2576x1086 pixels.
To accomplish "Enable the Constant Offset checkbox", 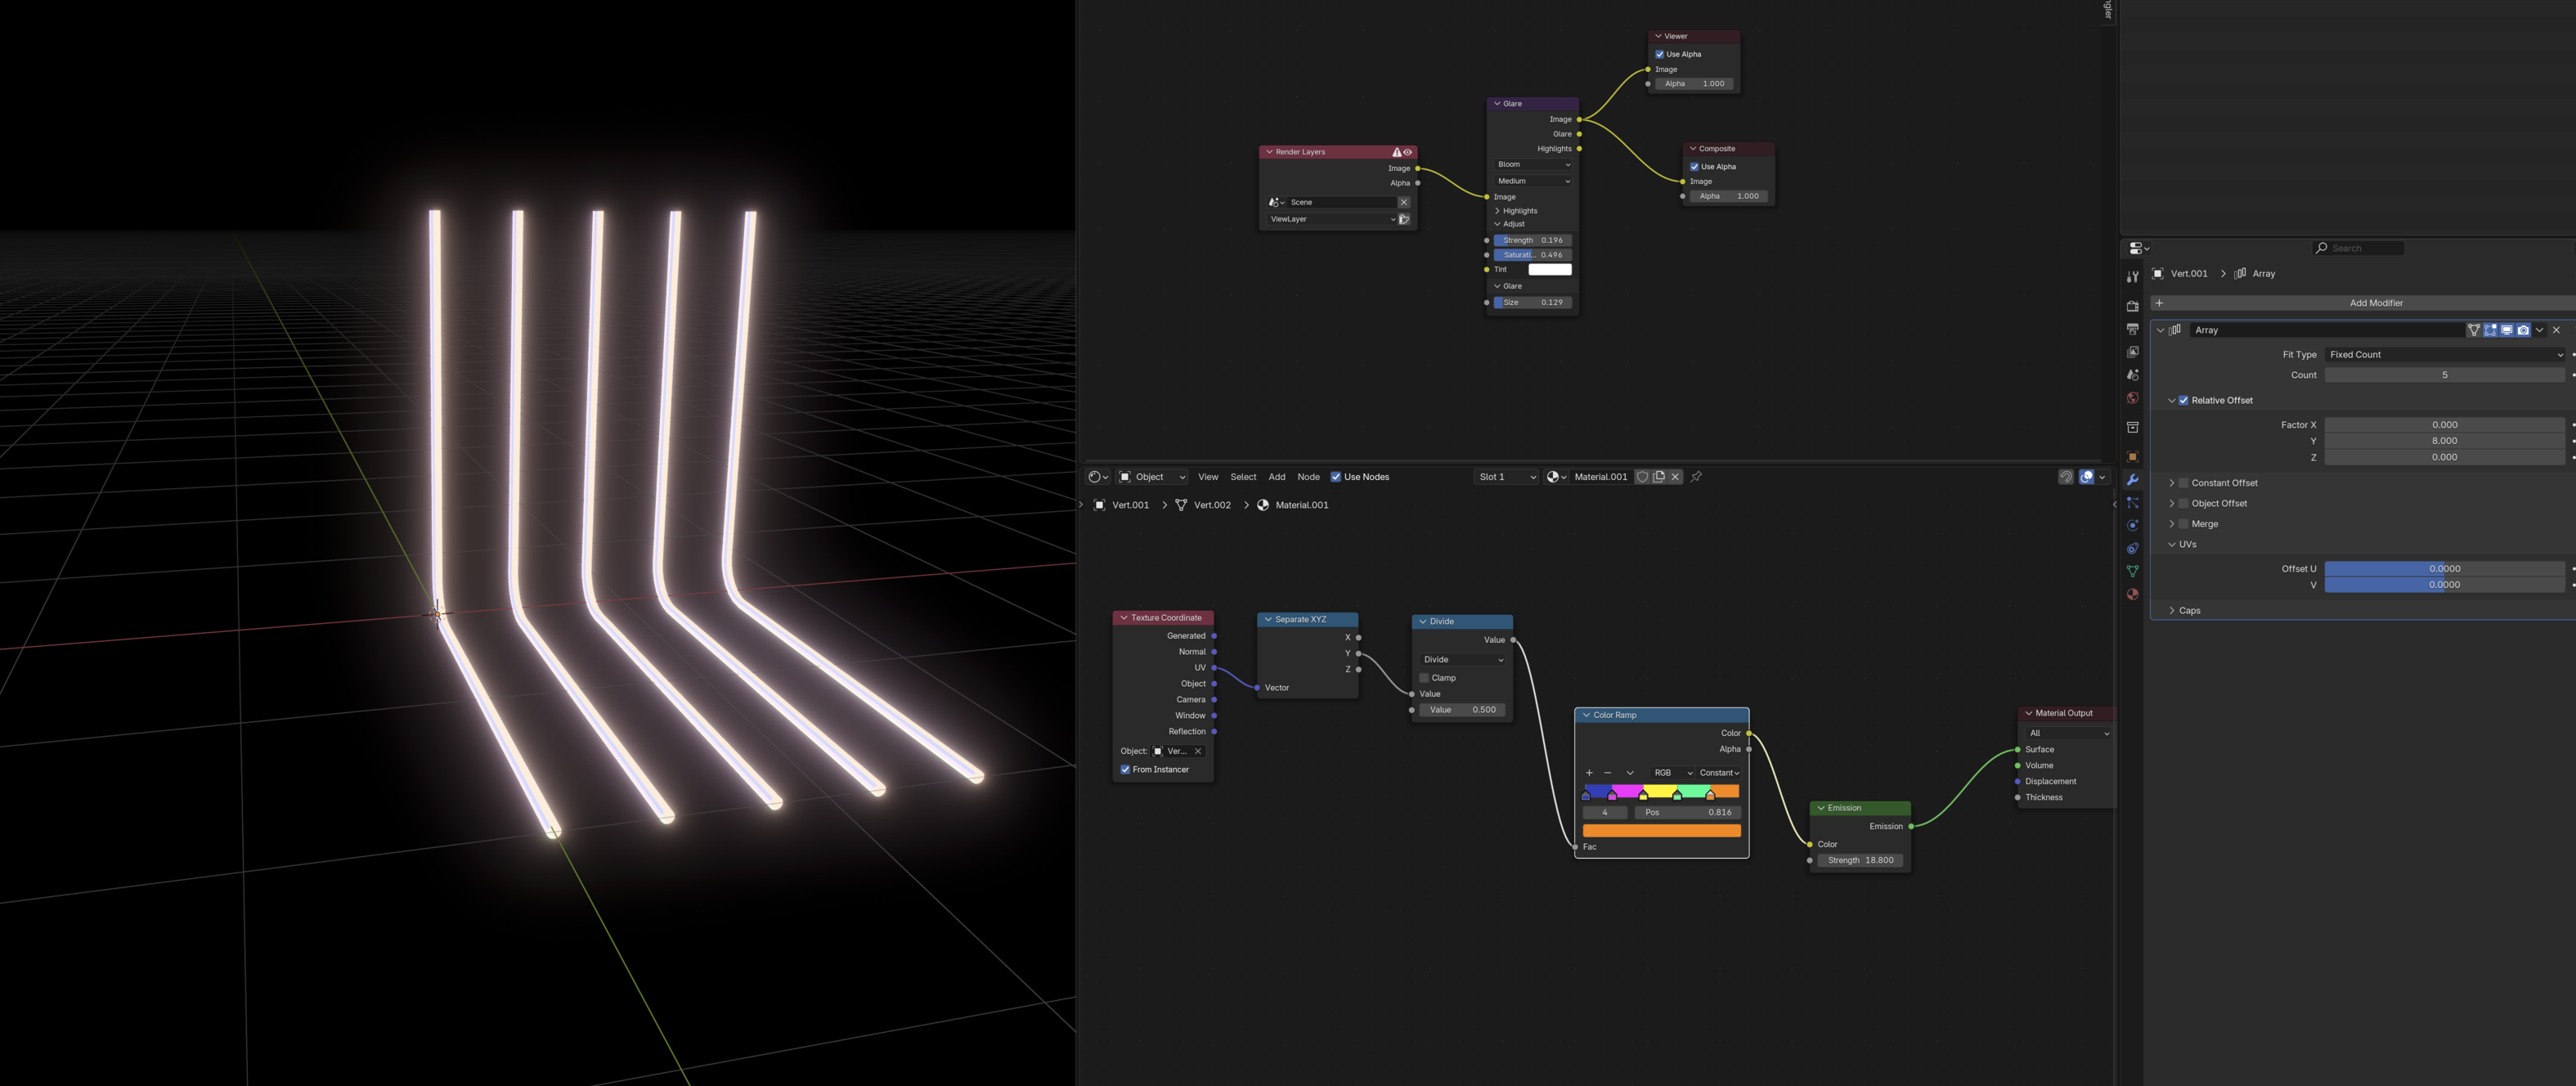I will pyautogui.click(x=2183, y=483).
